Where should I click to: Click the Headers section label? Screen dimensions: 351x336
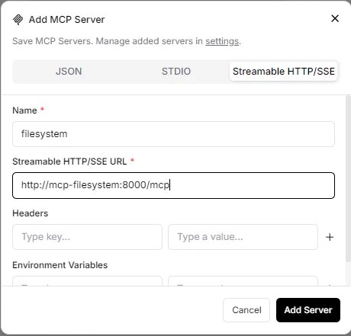coord(30,213)
